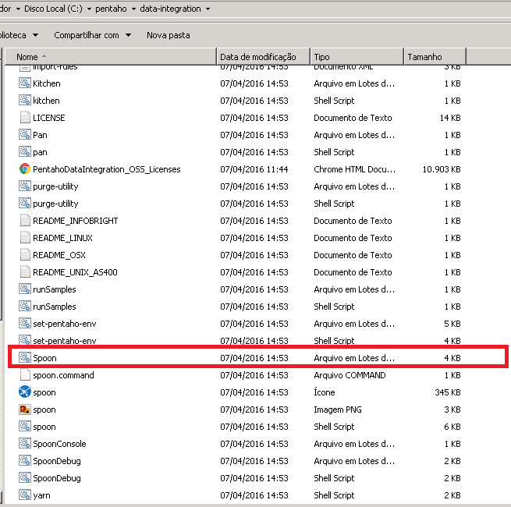
Task: Click the SpoonConsole batch file icon
Action: [x=25, y=444]
